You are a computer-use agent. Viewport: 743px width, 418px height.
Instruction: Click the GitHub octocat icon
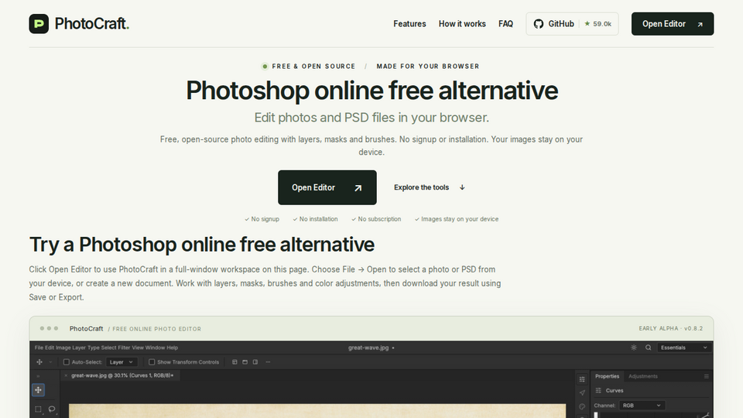[539, 24]
